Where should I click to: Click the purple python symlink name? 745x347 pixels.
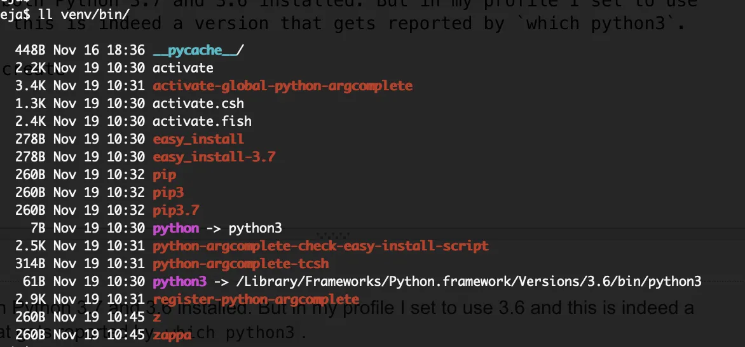(x=176, y=228)
